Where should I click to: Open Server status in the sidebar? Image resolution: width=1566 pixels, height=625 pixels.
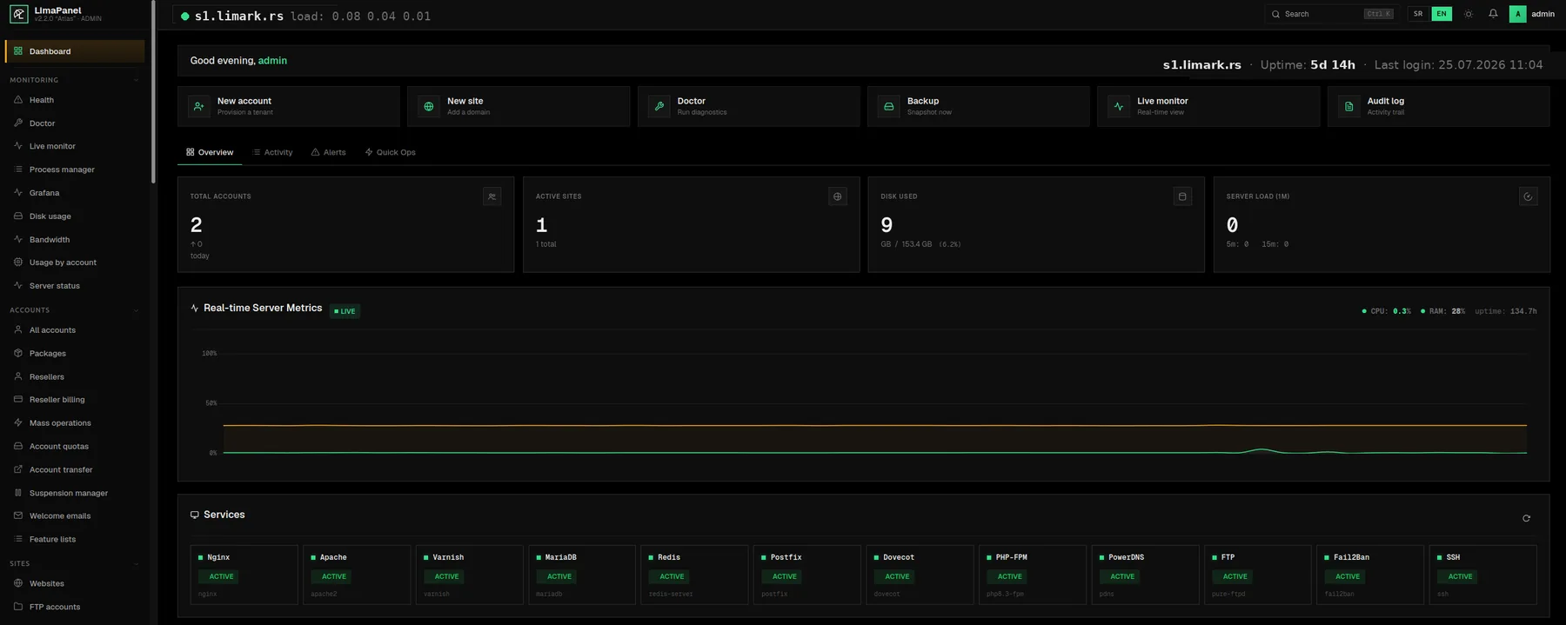point(75,285)
